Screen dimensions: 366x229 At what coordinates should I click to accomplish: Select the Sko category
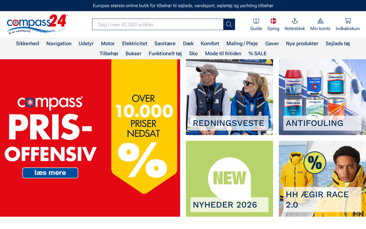click(x=193, y=54)
